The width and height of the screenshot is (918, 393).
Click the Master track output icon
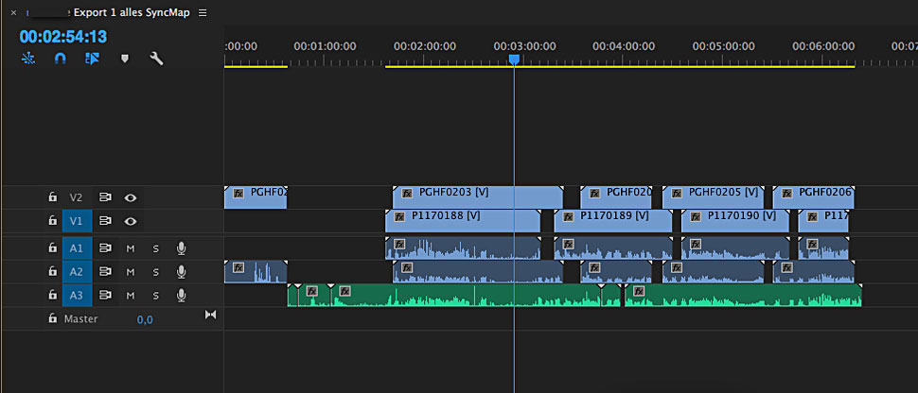(210, 315)
